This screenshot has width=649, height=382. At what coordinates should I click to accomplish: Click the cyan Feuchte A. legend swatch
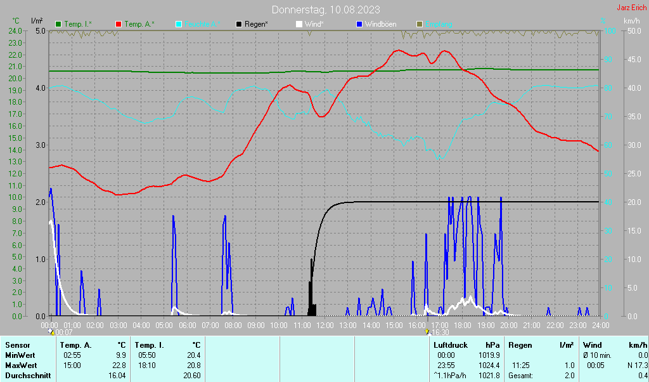(179, 25)
